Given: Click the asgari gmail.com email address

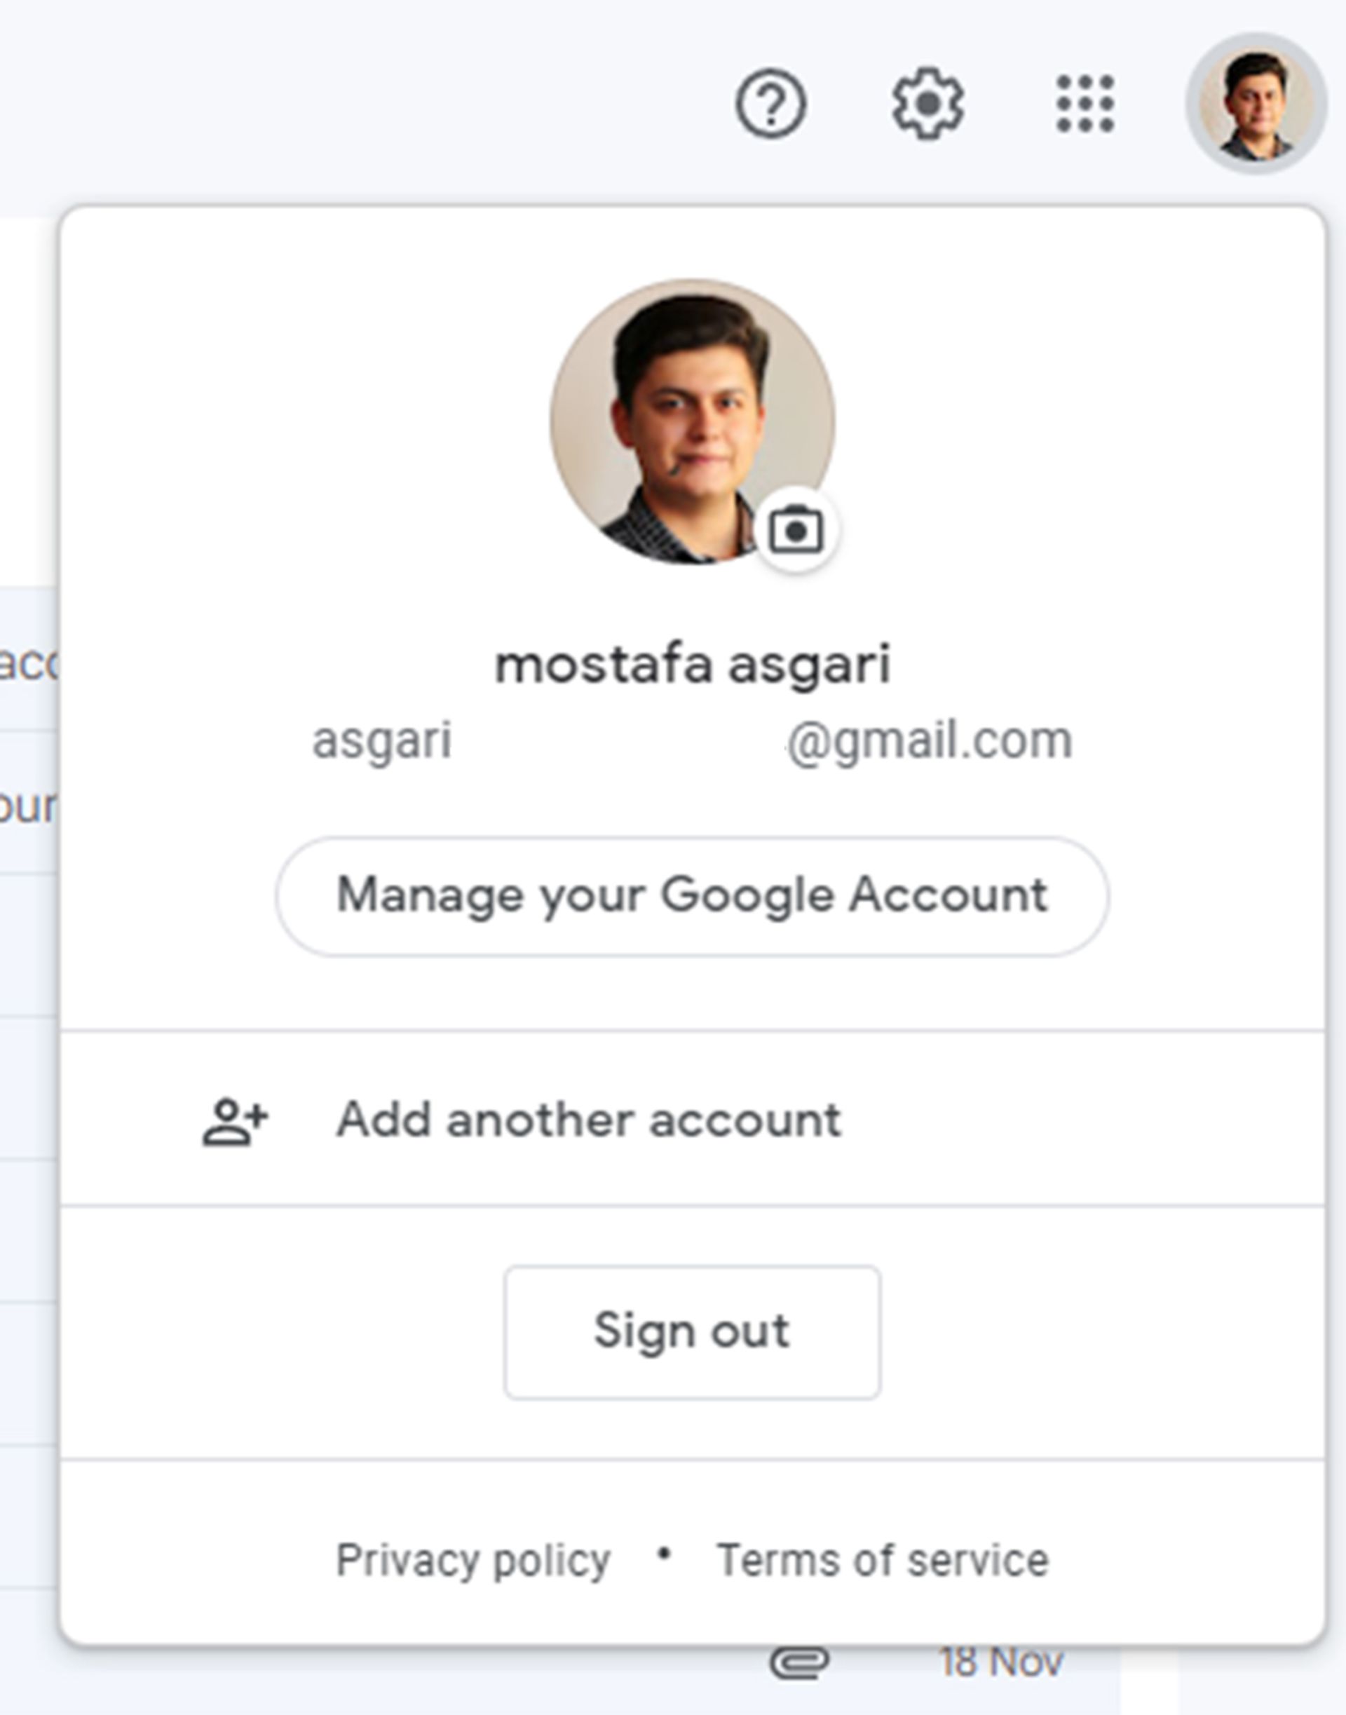Looking at the screenshot, I should click(x=692, y=742).
